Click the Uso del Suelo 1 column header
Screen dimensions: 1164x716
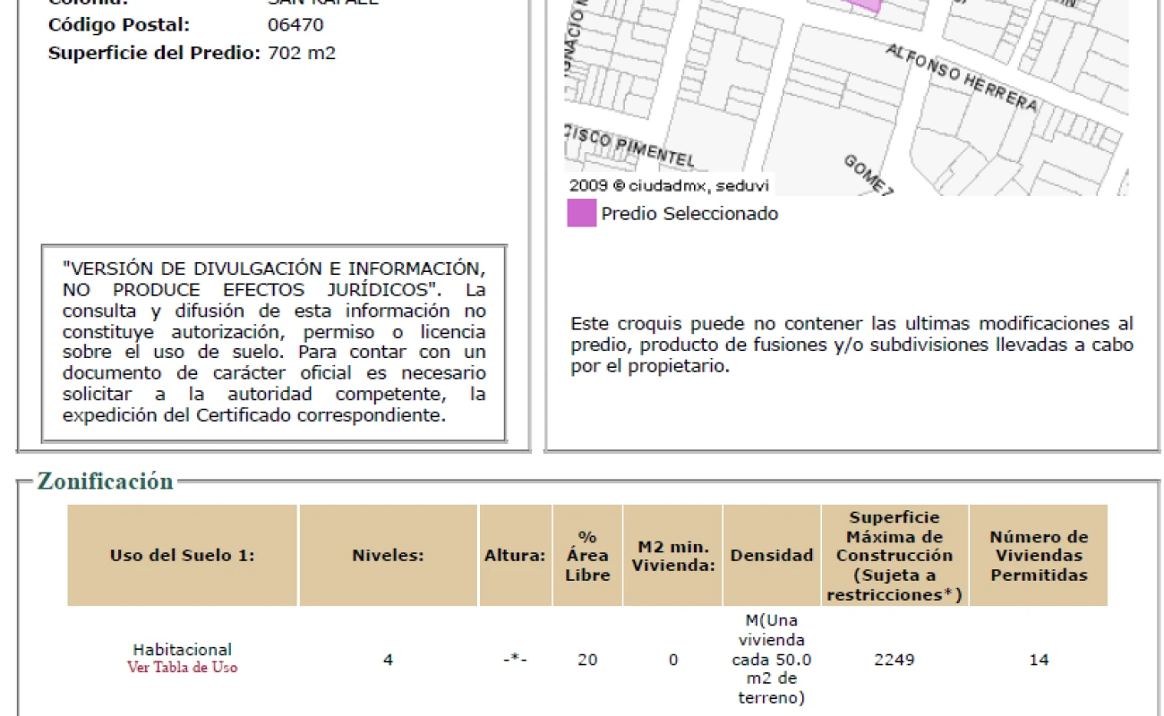[x=182, y=556]
